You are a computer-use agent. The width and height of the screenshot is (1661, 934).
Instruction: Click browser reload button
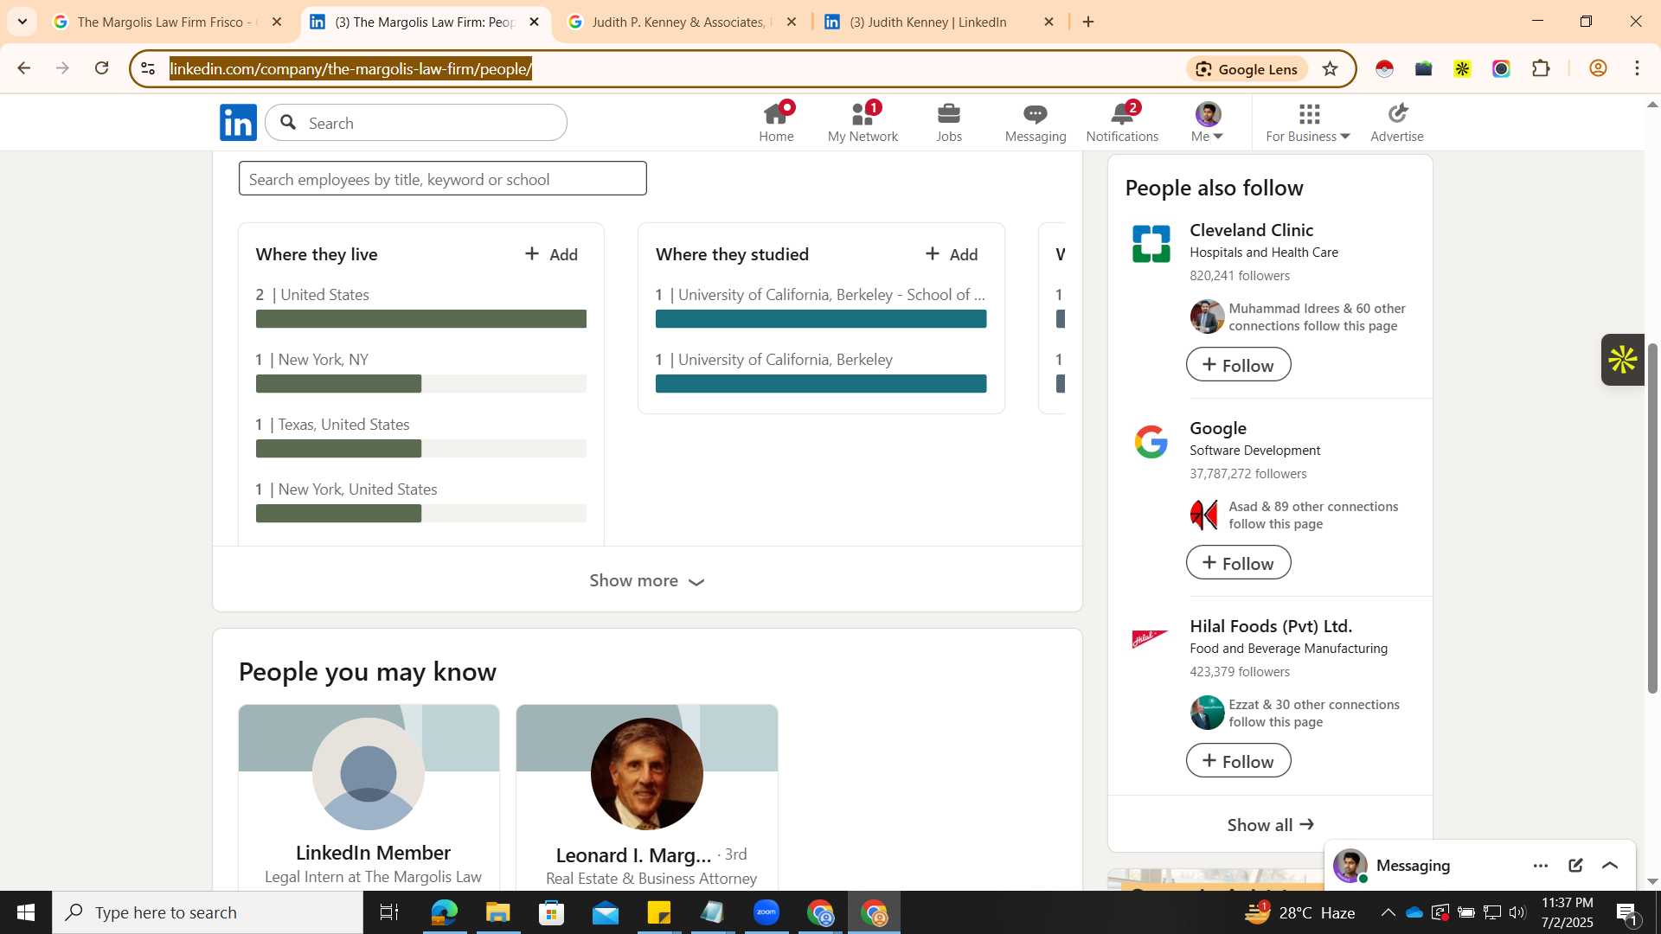[x=102, y=68]
